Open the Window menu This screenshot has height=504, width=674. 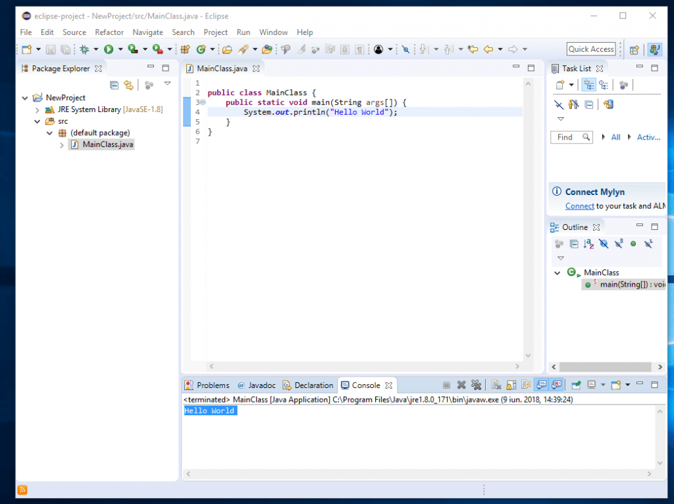(x=273, y=32)
